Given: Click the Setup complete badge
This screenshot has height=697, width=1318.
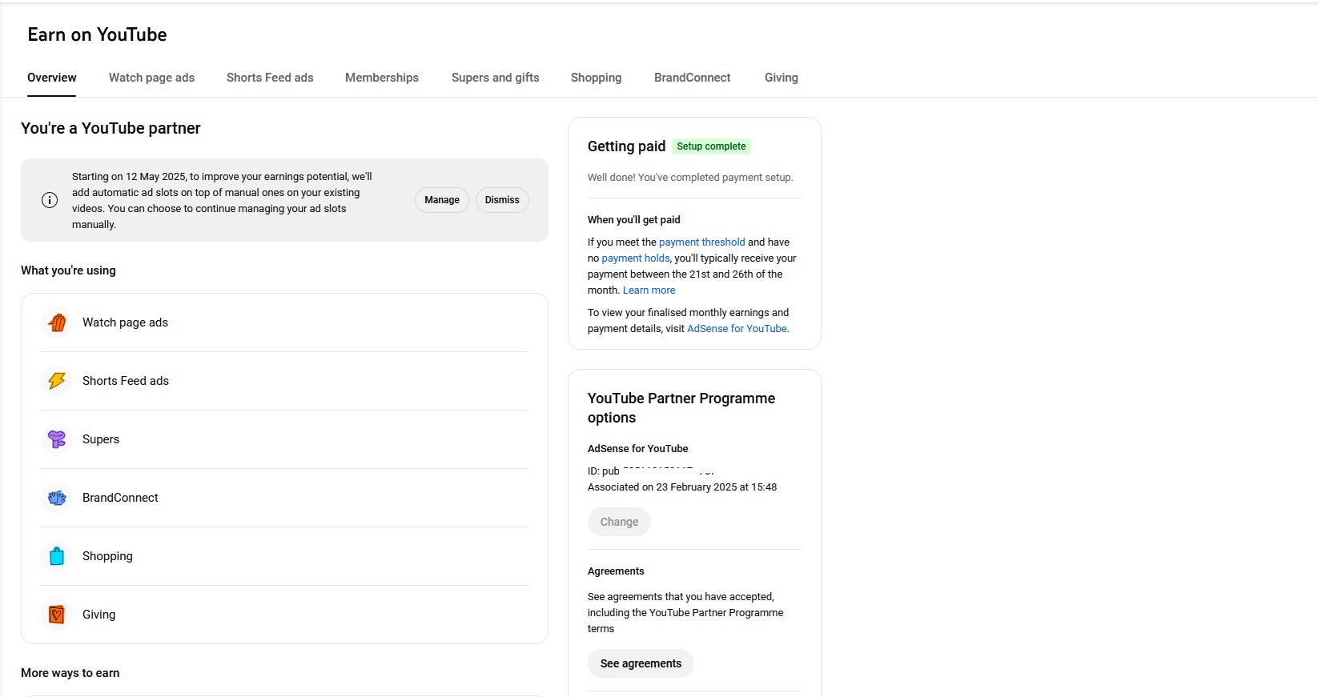Looking at the screenshot, I should click(711, 146).
